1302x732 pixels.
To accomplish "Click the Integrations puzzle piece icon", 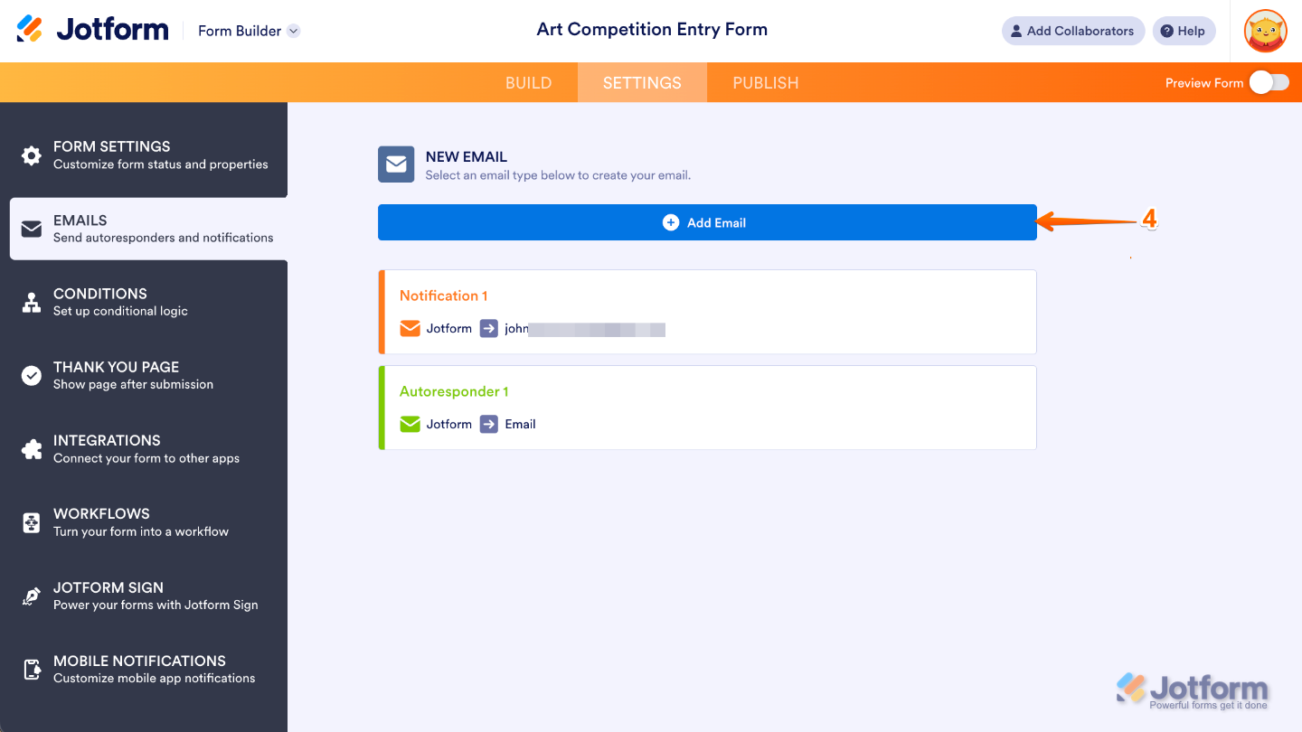I will (x=32, y=449).
